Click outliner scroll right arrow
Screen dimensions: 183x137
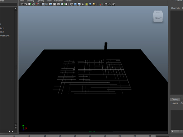tap(12, 131)
